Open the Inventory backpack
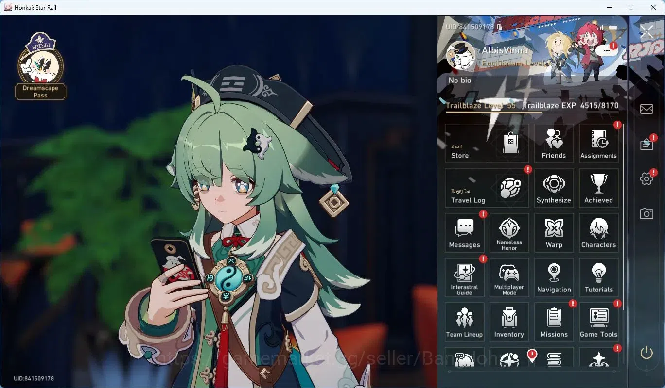 [509, 322]
